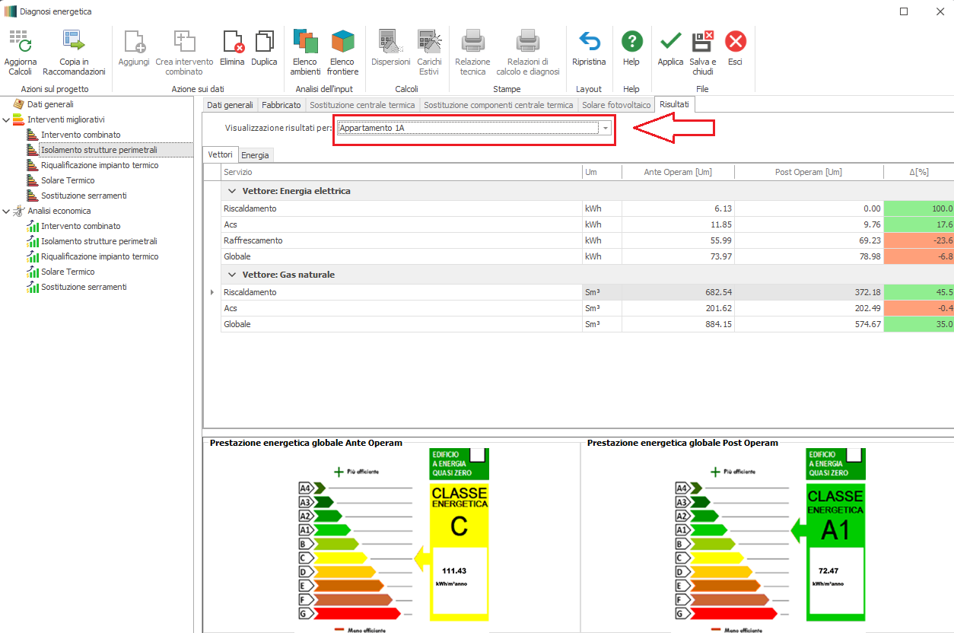
Task: Apply changes with the Applica checkmark
Action: (x=670, y=42)
